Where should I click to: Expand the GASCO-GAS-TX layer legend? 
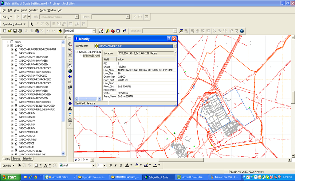point(12,113)
